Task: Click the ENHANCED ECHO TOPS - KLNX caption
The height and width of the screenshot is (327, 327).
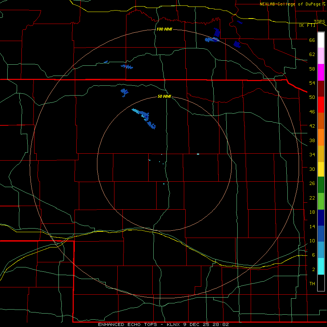Action: [163, 324]
